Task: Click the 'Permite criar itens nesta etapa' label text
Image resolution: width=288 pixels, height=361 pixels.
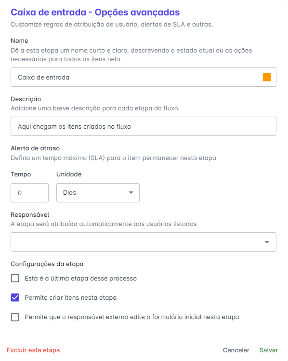Action: [71, 298]
